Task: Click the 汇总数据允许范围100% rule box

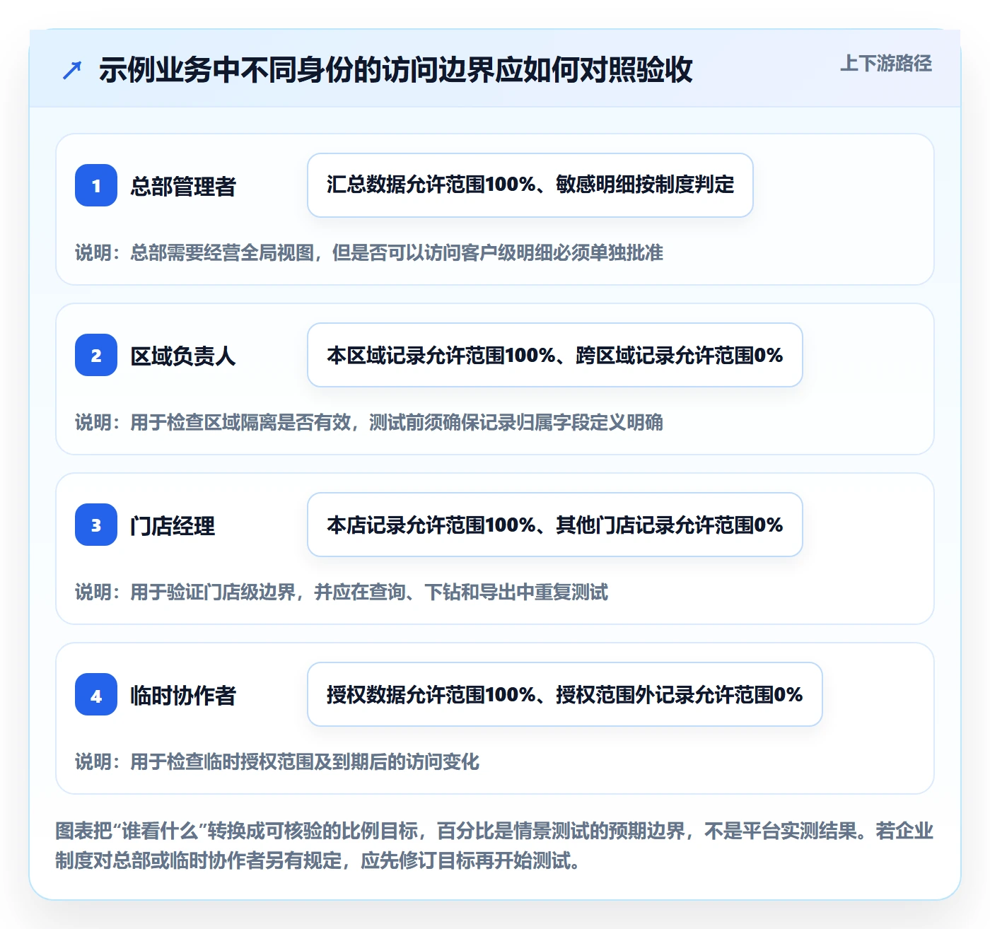Action: pos(530,185)
